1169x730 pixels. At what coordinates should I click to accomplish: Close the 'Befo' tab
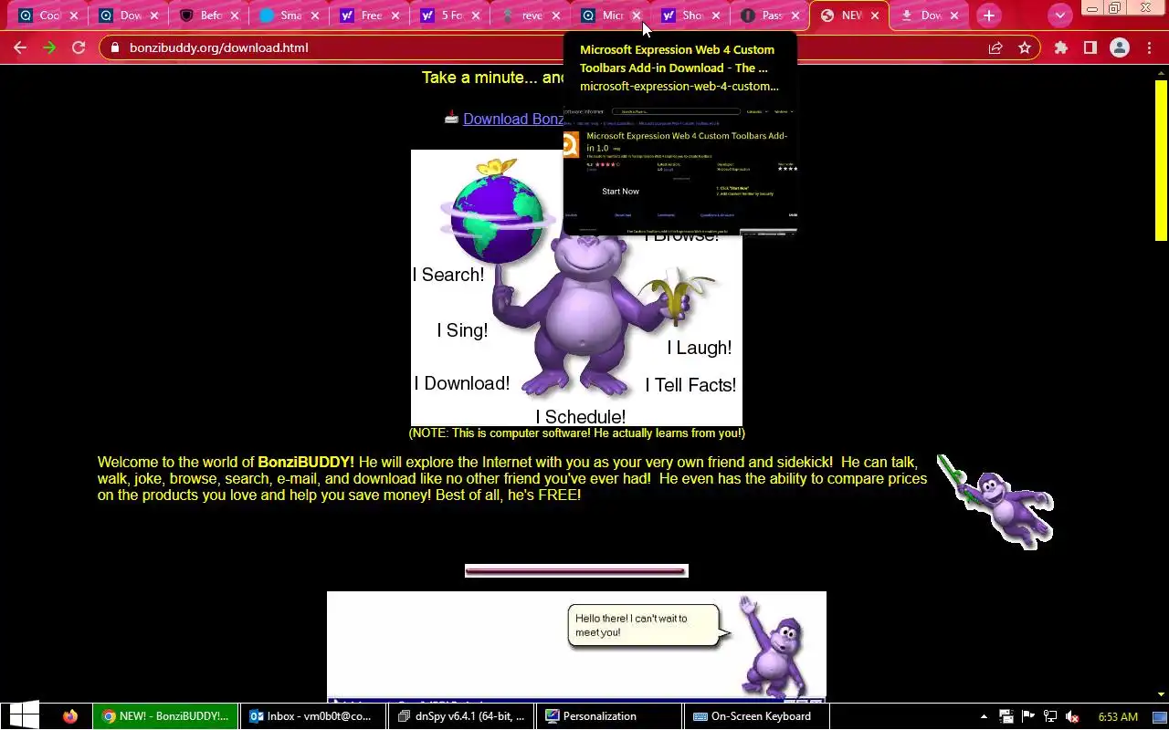point(235,16)
